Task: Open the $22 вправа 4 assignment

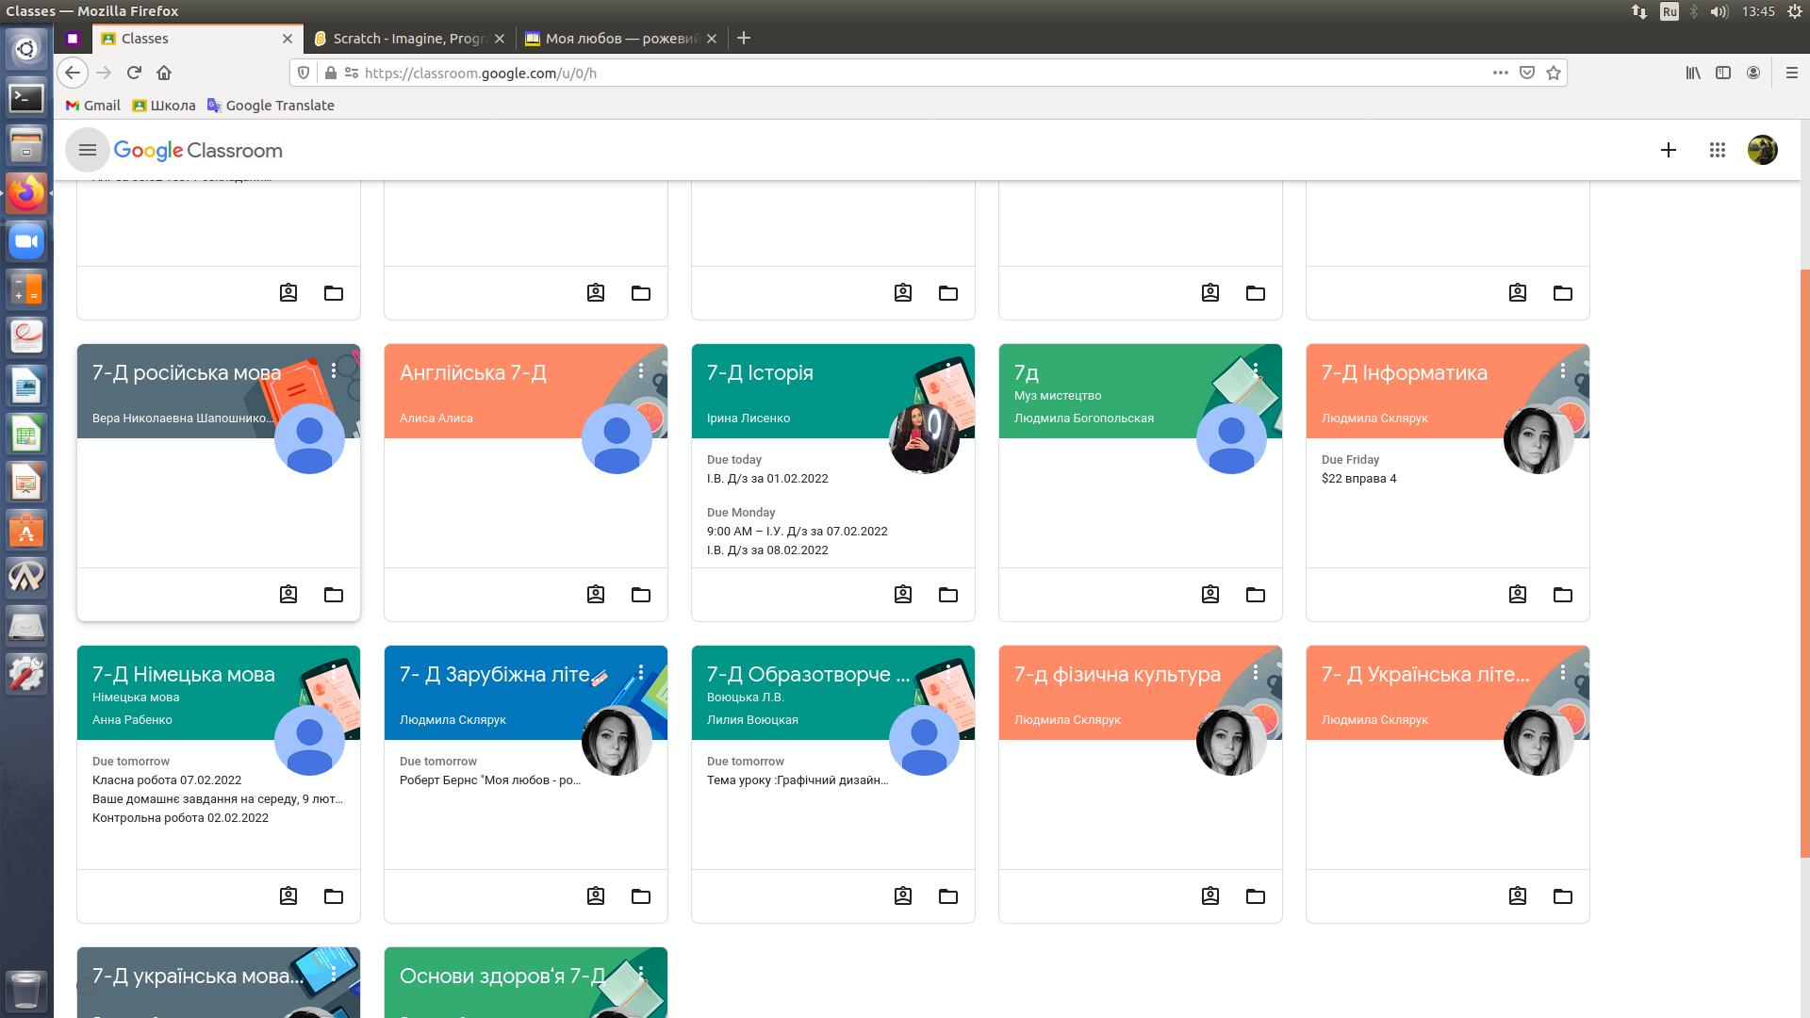Action: pyautogui.click(x=1358, y=478)
